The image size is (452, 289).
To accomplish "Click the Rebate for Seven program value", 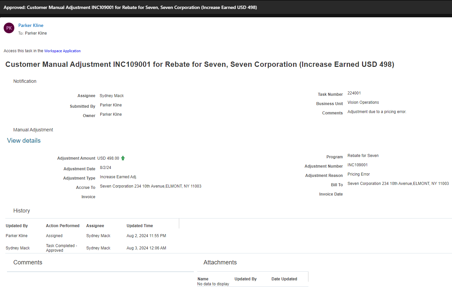I will (363, 156).
